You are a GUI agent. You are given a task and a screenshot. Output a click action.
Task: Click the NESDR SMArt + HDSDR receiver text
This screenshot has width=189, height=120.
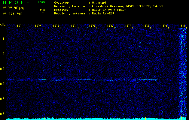coord(109,10)
